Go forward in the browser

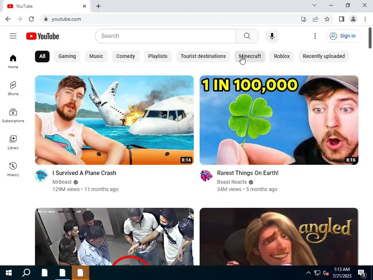click(x=20, y=19)
